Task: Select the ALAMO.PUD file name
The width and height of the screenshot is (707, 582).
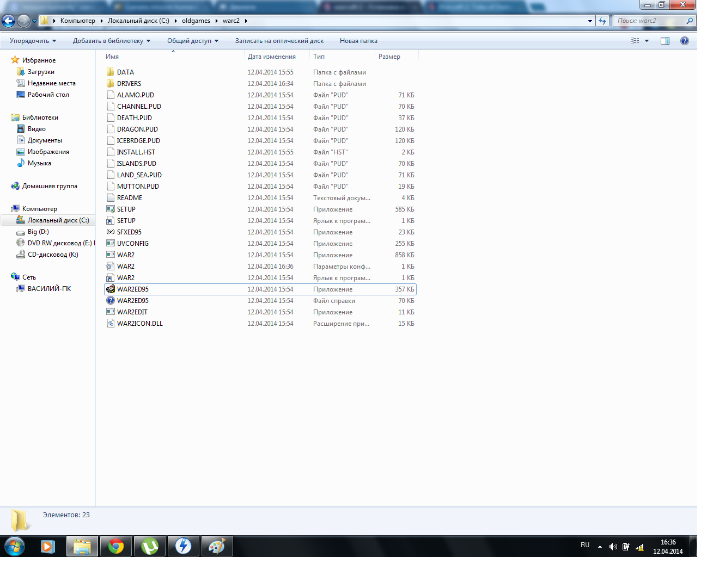Action: tap(136, 95)
